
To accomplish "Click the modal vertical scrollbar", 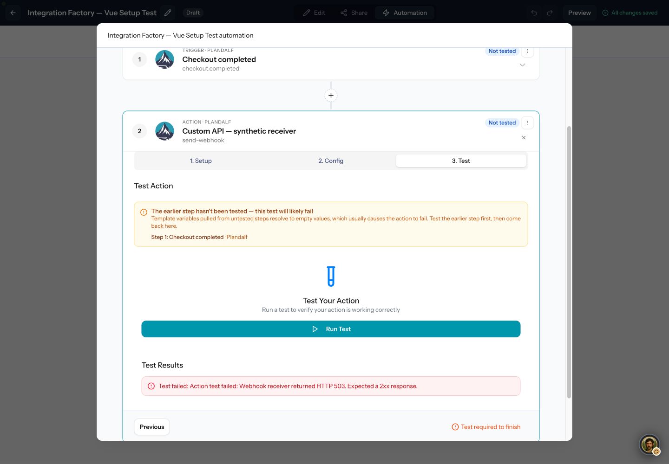I will tap(569, 262).
